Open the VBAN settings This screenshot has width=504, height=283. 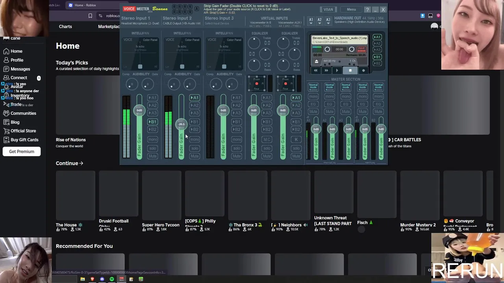(328, 9)
